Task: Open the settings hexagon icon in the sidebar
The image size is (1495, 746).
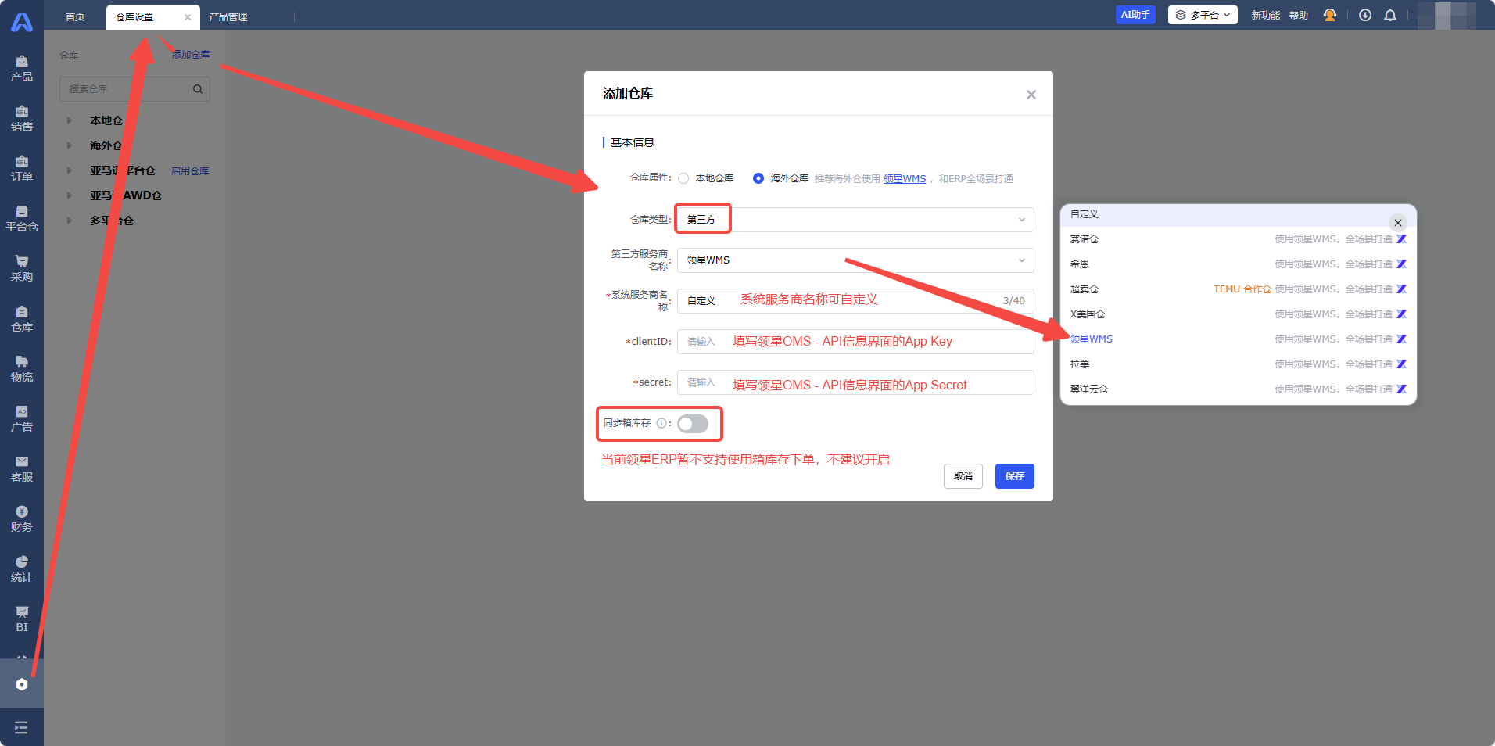Action: pyautogui.click(x=22, y=684)
